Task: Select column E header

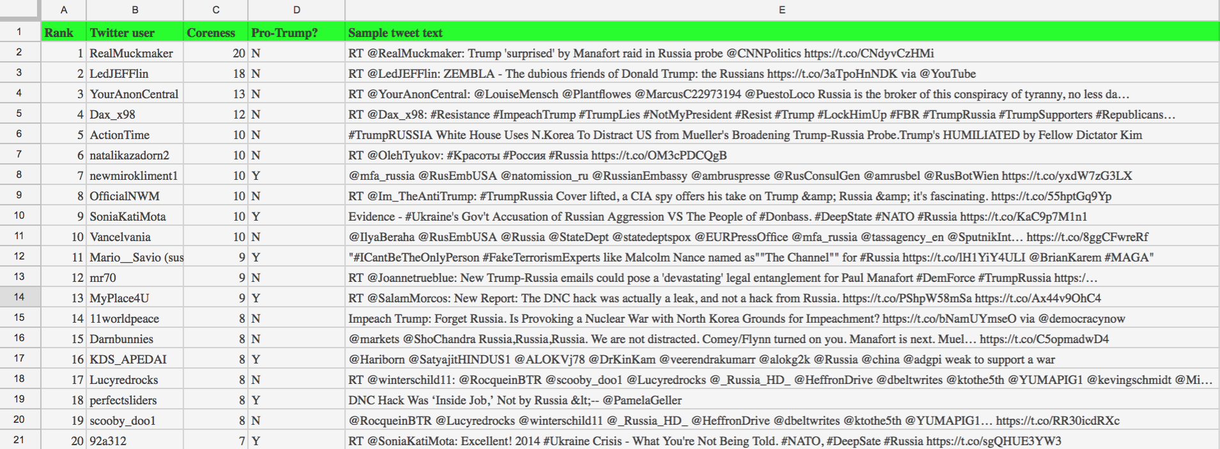Action: [x=782, y=10]
